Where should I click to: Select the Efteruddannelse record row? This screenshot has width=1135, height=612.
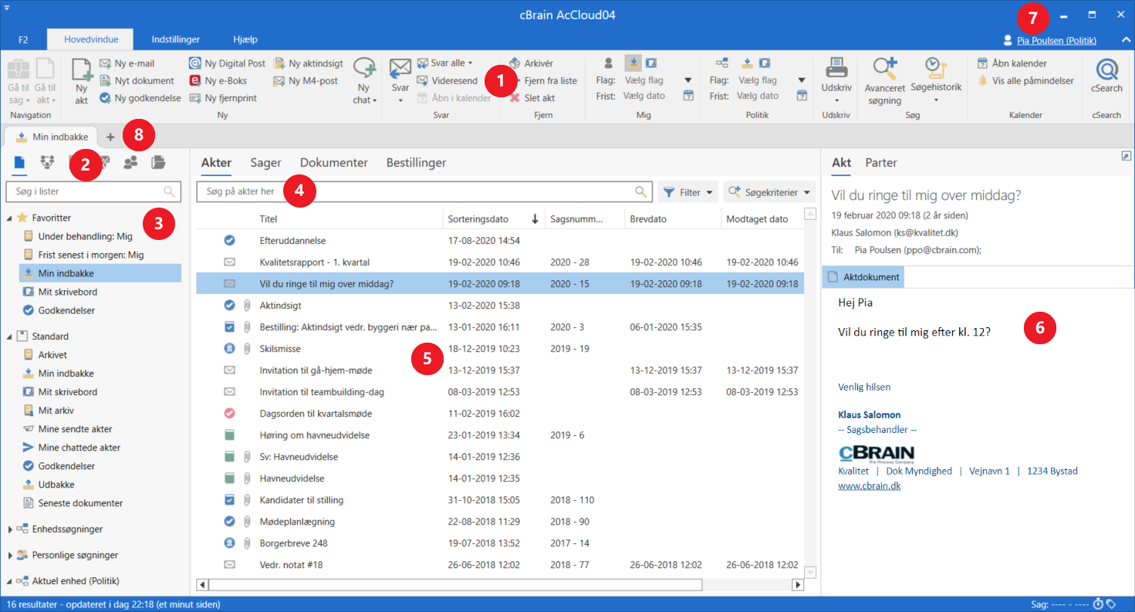click(x=500, y=241)
